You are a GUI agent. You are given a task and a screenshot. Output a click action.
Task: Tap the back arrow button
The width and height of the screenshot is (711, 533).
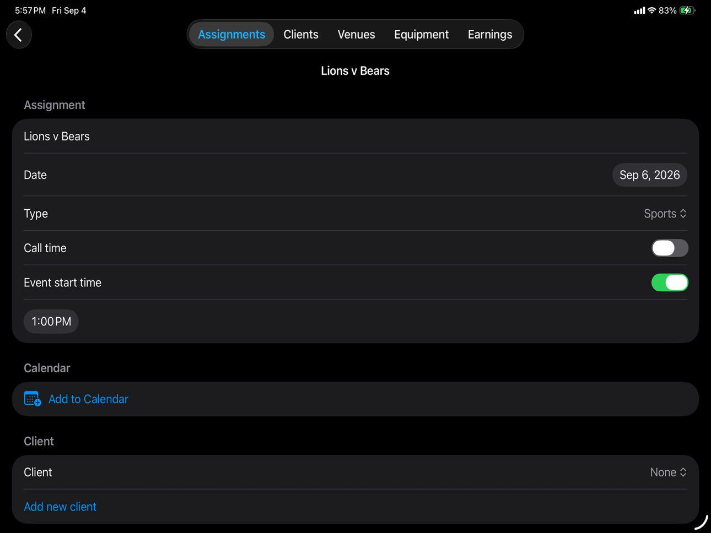[19, 35]
